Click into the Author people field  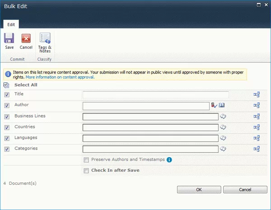146,106
